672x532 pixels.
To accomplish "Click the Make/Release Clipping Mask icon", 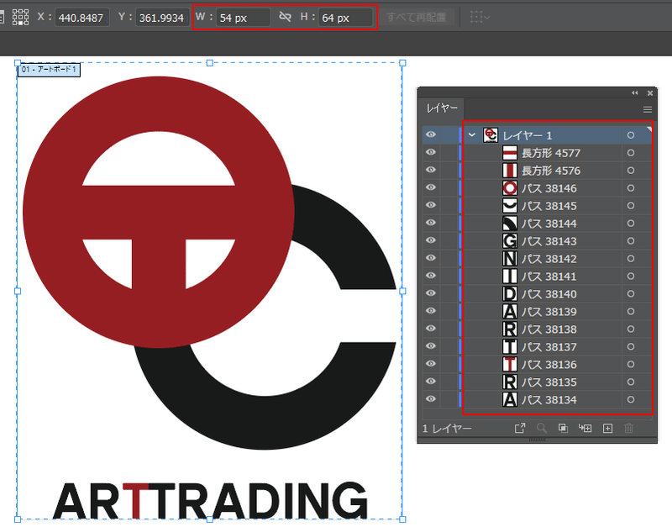I will tap(563, 428).
